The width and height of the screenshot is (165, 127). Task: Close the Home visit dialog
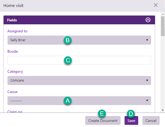pos(156,5)
